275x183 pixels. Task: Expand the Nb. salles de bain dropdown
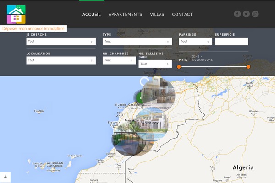tap(155, 64)
